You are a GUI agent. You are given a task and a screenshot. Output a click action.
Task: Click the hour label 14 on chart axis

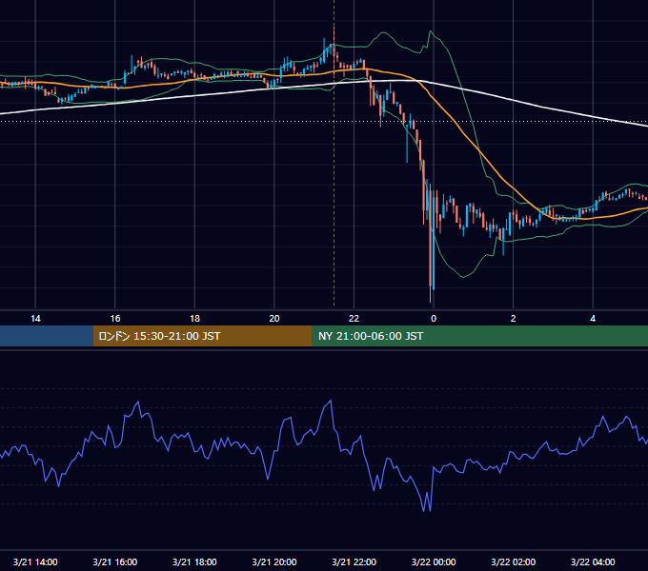35,319
